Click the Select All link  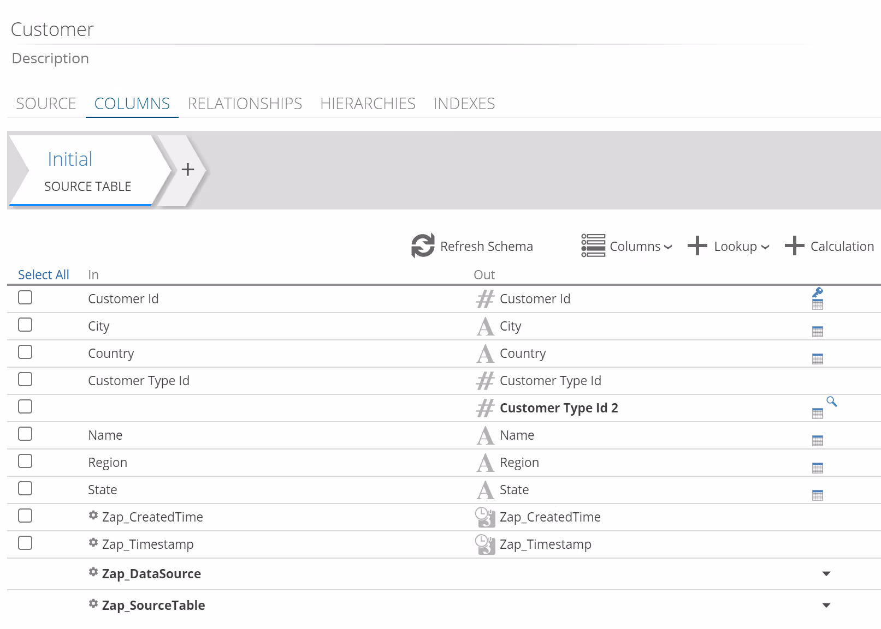(44, 275)
